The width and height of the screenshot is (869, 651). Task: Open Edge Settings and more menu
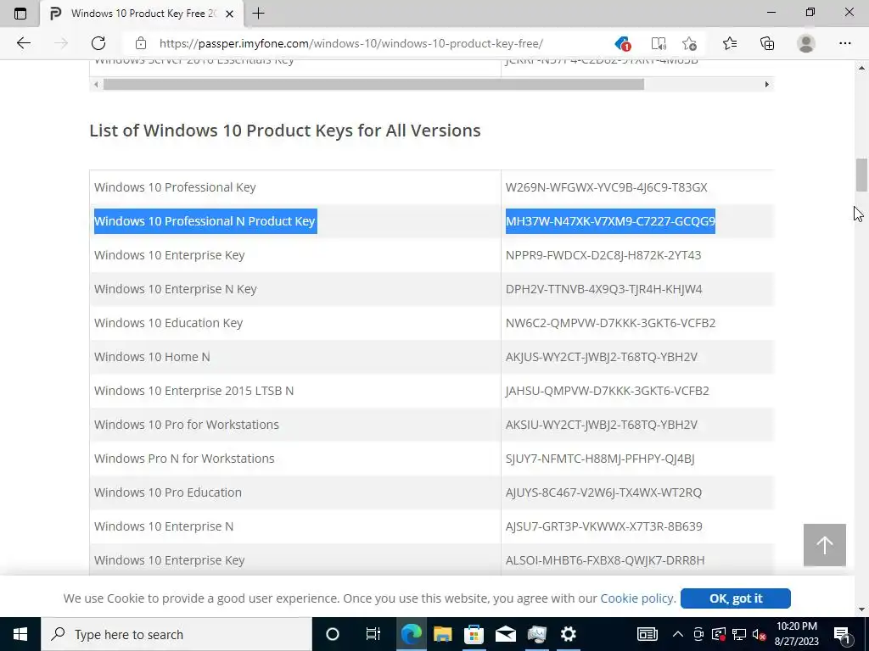[844, 43]
